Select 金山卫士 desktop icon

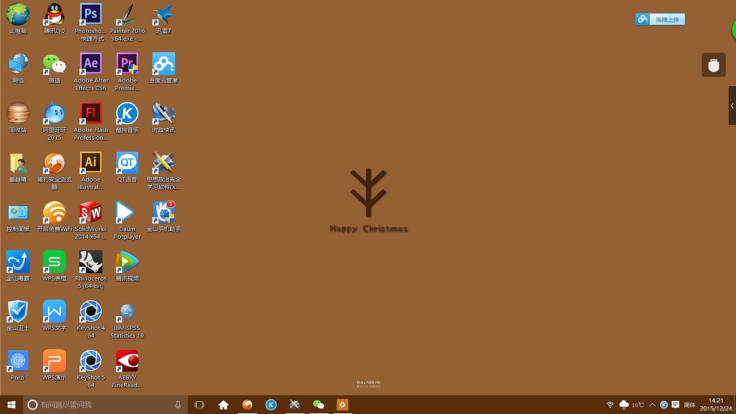tap(18, 315)
